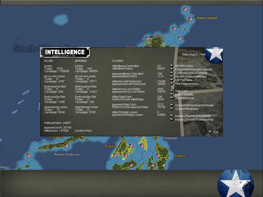Click arrow icon beside Ship Withdrawal

172,98
